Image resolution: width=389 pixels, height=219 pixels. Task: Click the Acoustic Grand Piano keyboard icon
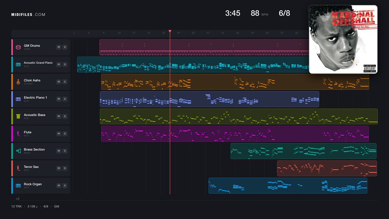[x=18, y=64]
